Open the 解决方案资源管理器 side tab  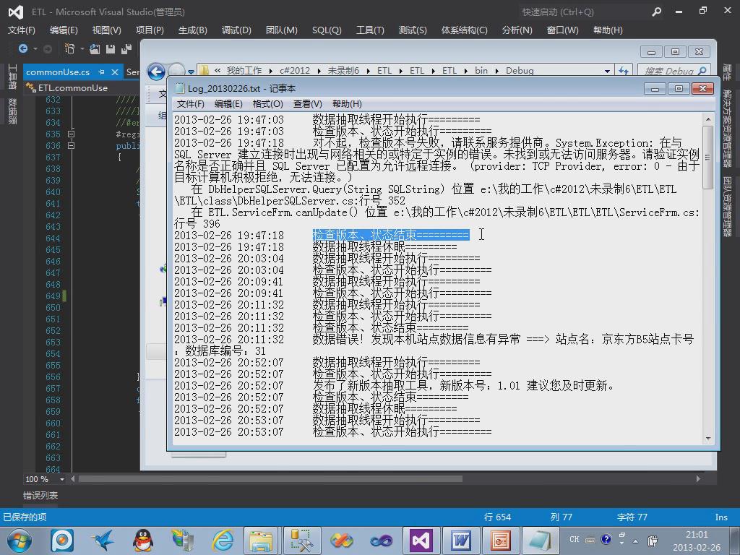[727, 129]
